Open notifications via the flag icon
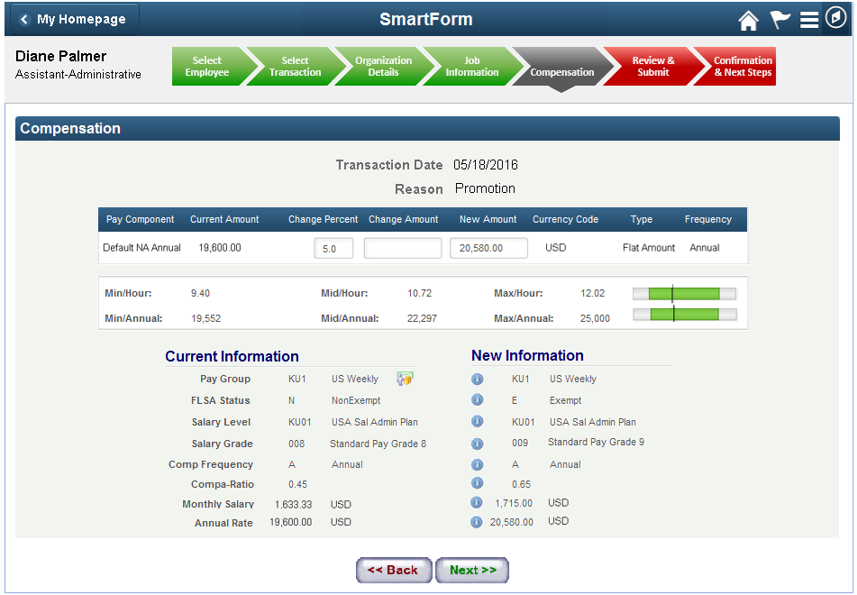857x595 pixels. (x=779, y=19)
